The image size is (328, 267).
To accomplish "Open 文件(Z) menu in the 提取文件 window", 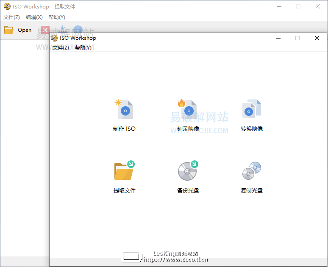I will (x=11, y=17).
